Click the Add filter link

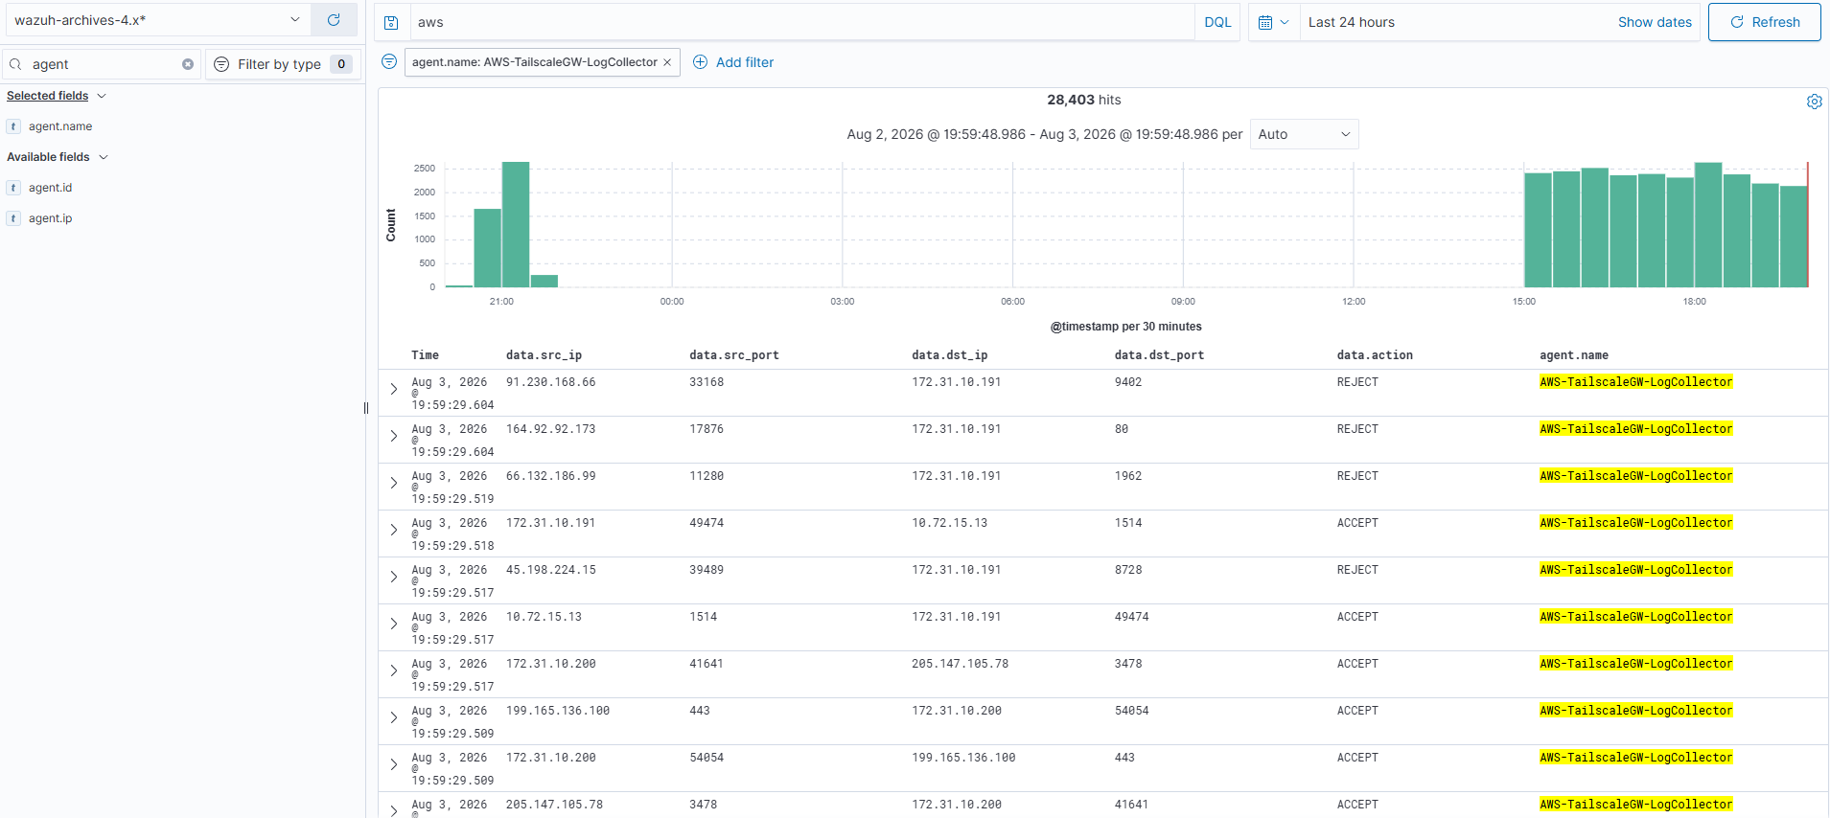coord(733,62)
